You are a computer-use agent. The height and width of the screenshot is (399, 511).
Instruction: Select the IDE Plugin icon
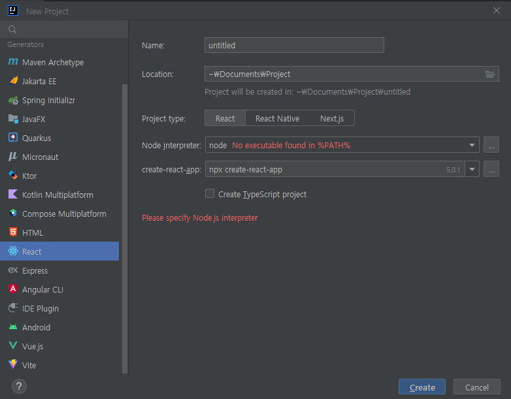pyautogui.click(x=13, y=308)
